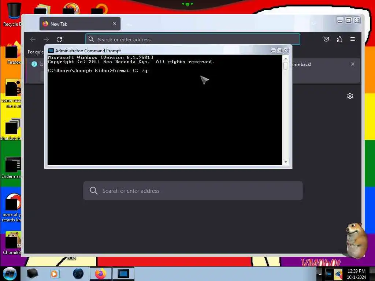
Task: Click the magnifier icon in the address bar
Action: [91, 39]
